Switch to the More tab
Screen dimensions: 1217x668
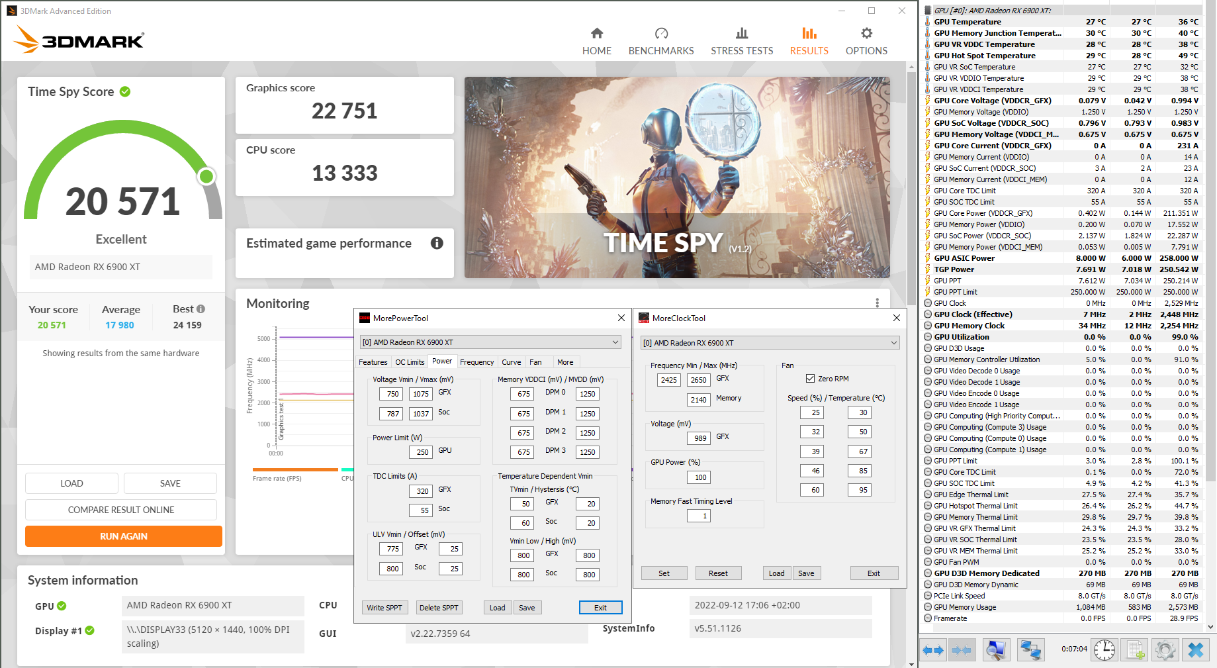coord(565,362)
